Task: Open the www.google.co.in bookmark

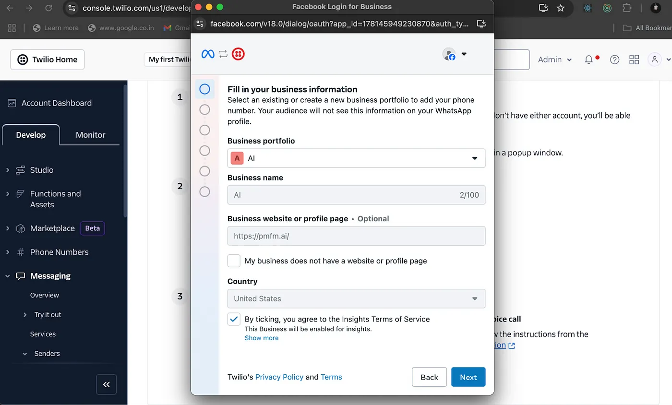Action: coord(121,28)
